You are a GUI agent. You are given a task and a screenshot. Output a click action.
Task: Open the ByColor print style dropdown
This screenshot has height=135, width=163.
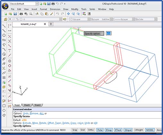coord(156,19)
